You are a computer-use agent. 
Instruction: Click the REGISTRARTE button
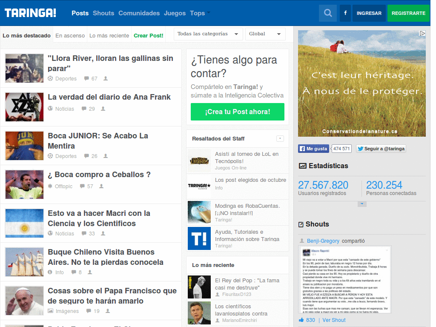408,13
